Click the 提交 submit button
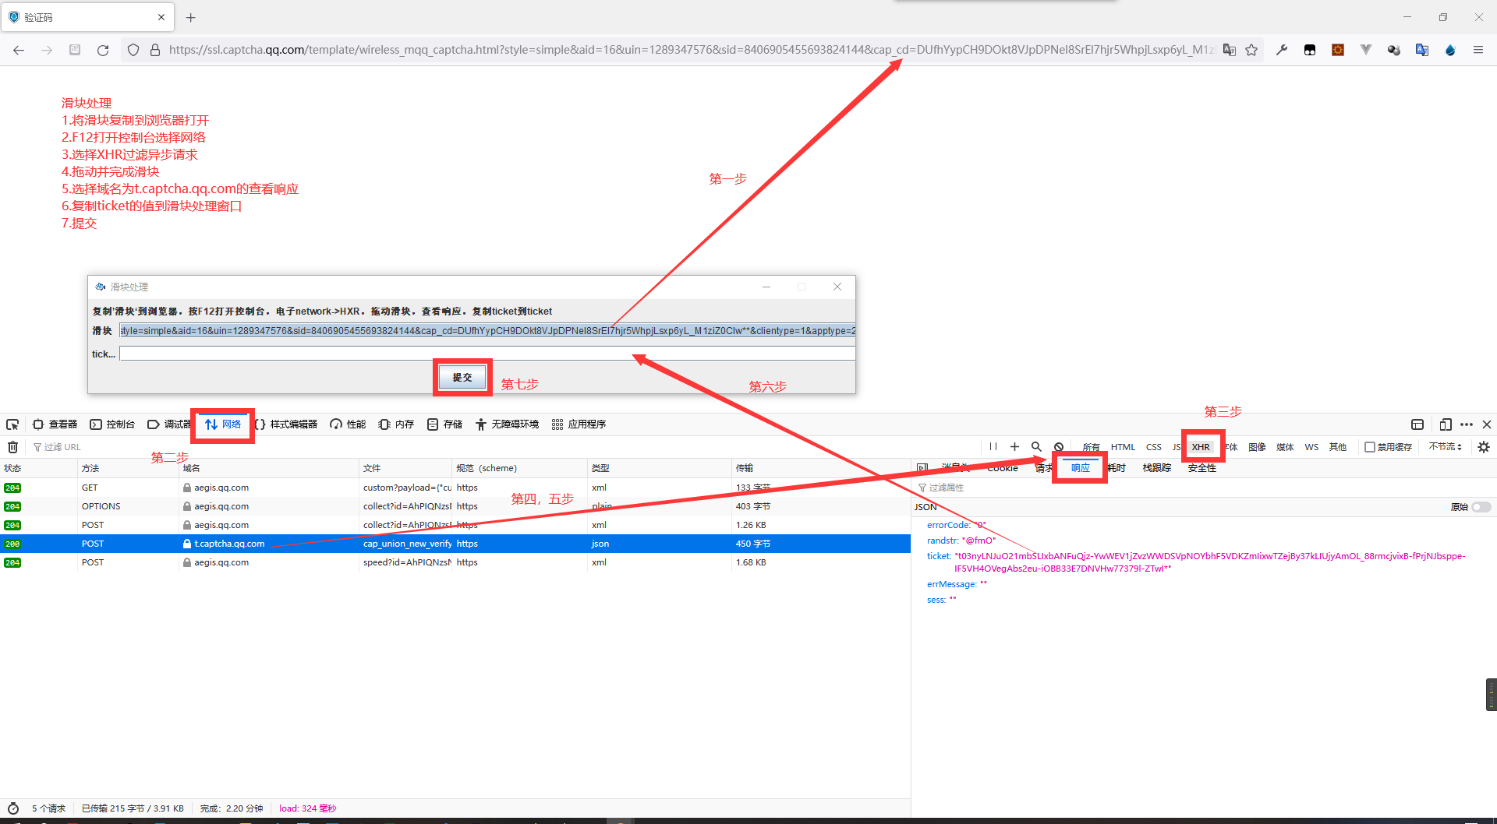1497x824 pixels. 462,378
